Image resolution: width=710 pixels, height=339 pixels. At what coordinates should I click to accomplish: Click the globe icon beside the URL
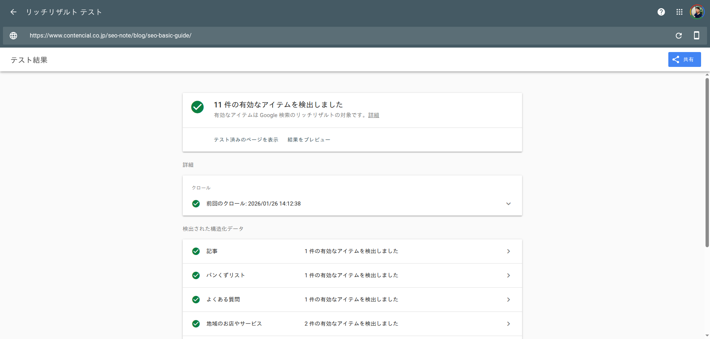(x=13, y=35)
